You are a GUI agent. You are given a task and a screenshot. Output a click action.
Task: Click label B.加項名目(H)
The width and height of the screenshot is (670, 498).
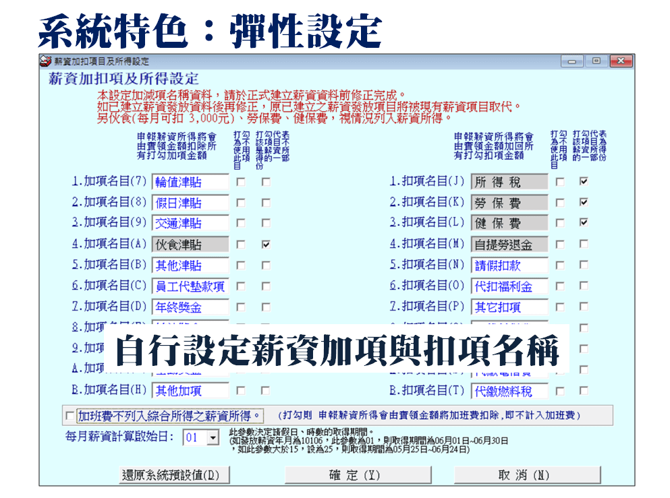click(x=109, y=390)
